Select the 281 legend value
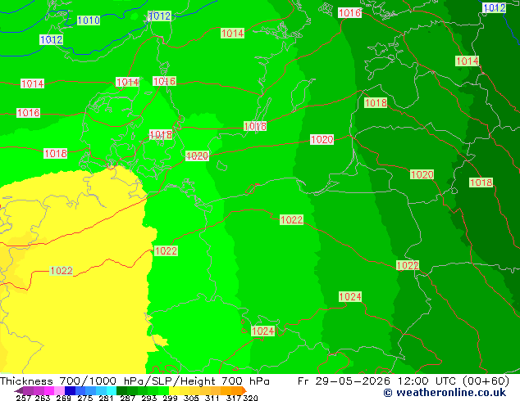The image size is (520, 401). point(106,398)
